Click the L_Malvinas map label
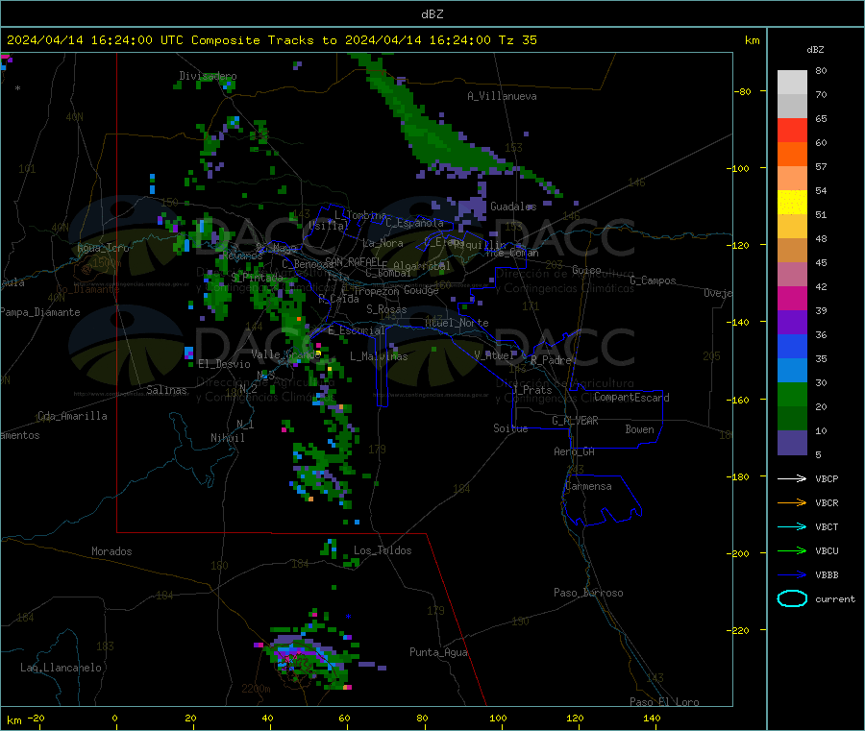 pos(379,356)
